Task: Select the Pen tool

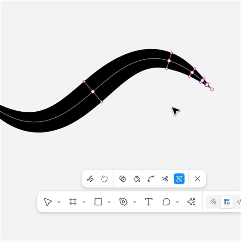Action: 123,202
